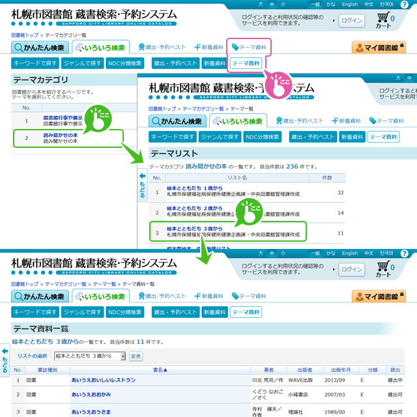Image resolution: width=417 pixels, height=417 pixels.
Task: Click テーマ一覧 breadcrumb on the テーマ資料一覧 page
Action: (104, 284)
